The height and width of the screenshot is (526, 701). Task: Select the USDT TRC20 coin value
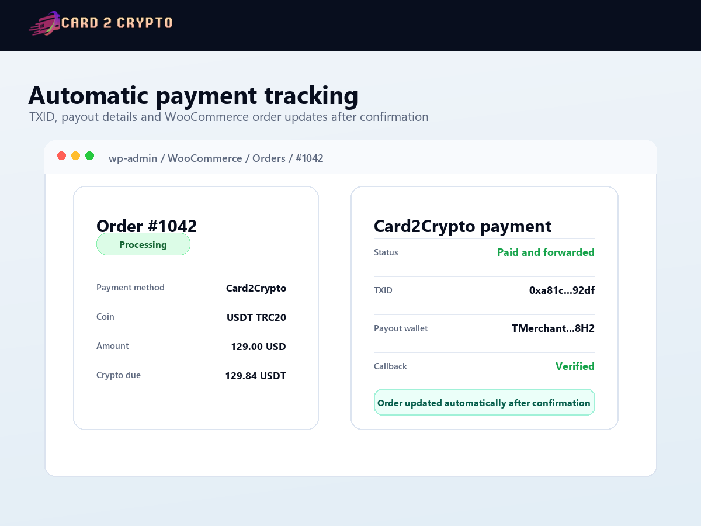pyautogui.click(x=256, y=317)
